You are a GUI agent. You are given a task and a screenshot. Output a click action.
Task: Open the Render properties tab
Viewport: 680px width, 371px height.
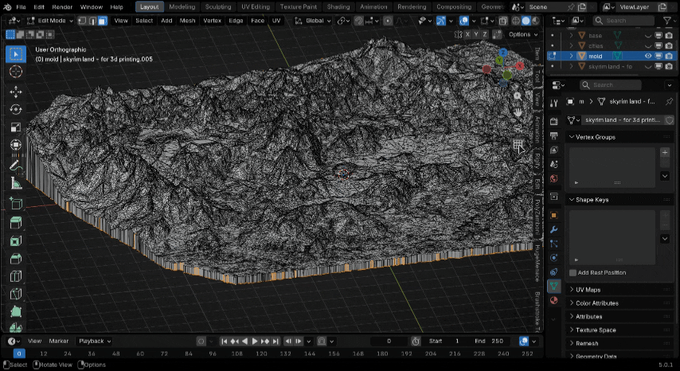pyautogui.click(x=554, y=121)
